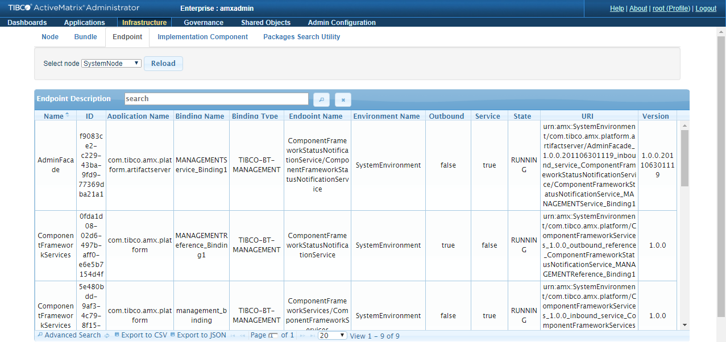This screenshot has height=342, width=726.
Task: Switch to the Bundle tab
Action: coord(85,37)
